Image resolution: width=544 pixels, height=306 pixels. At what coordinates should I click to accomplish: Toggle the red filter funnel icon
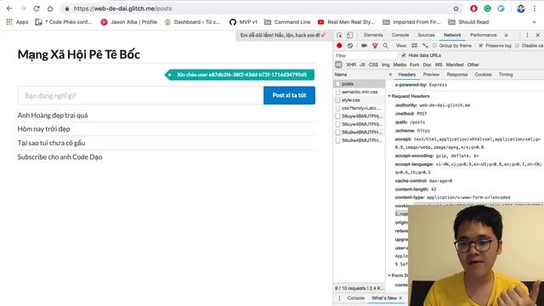point(375,45)
